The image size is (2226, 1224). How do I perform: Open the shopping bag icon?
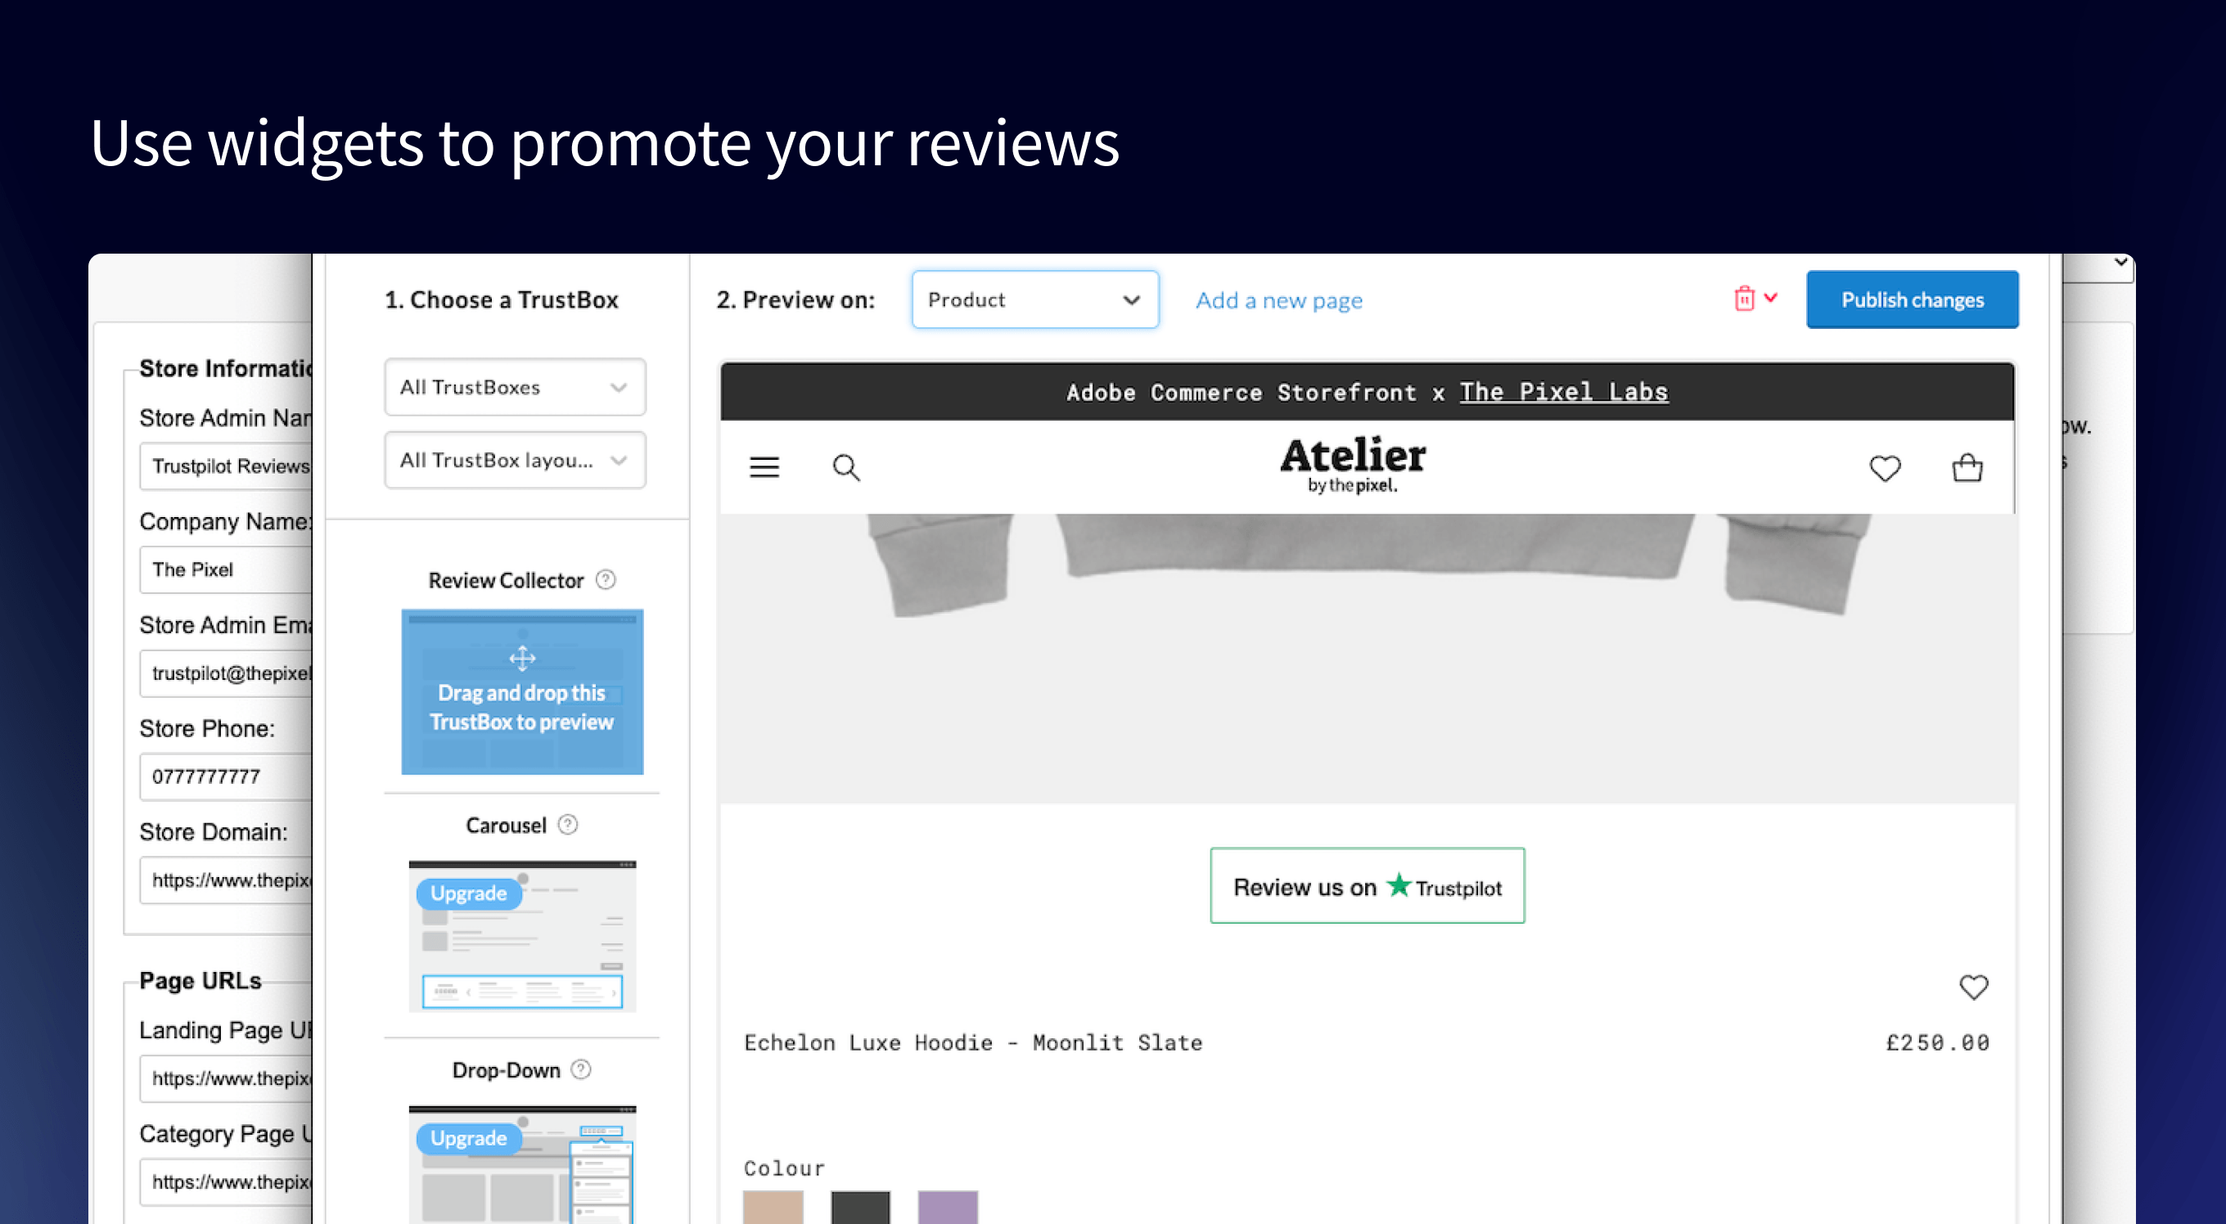pos(1967,467)
